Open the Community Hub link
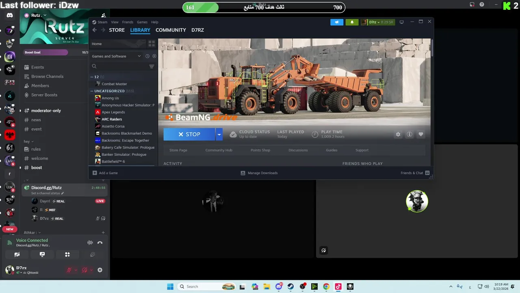Image resolution: width=520 pixels, height=293 pixels. (219, 150)
